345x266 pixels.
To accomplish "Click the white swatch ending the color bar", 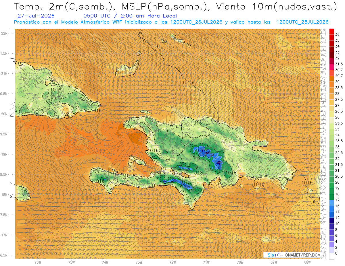I will point(331,256).
